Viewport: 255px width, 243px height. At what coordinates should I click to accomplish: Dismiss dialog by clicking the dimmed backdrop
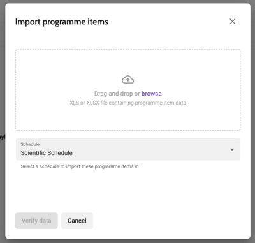[x=253, y=128]
